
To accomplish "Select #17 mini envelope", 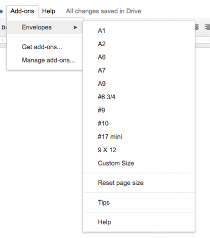I will 139,137.
